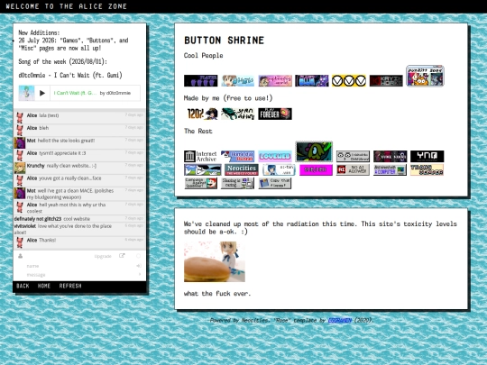
Task: Click the HOME navigation link
Action: click(x=44, y=286)
